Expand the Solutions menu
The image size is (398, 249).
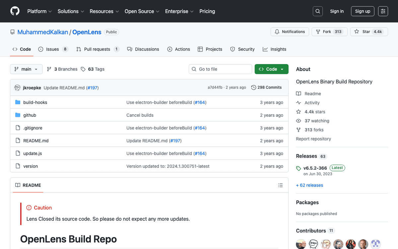pos(71,11)
